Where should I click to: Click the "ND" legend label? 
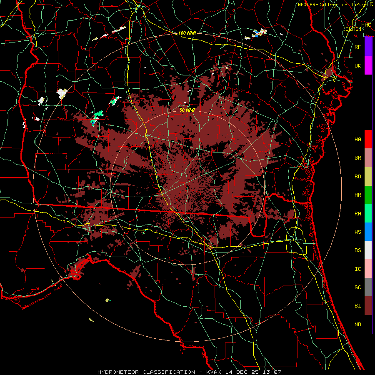point(357,325)
